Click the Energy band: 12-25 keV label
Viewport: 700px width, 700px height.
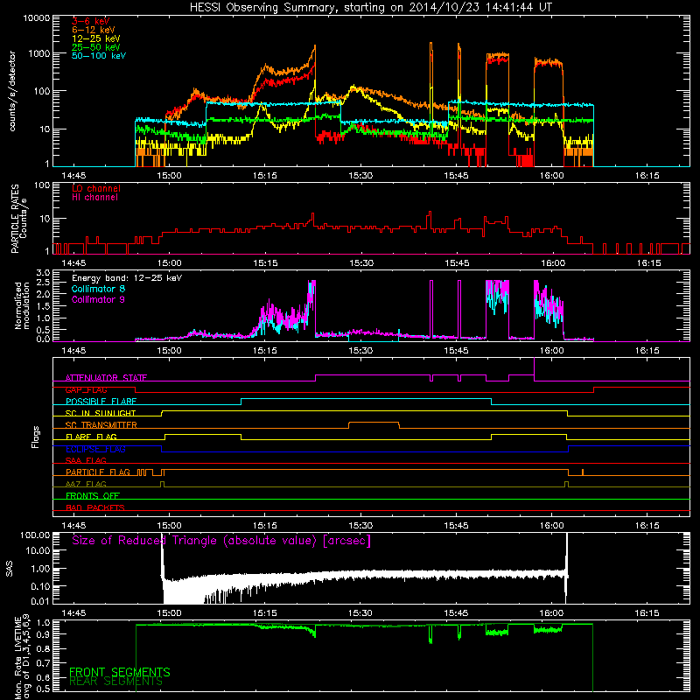click(127, 278)
